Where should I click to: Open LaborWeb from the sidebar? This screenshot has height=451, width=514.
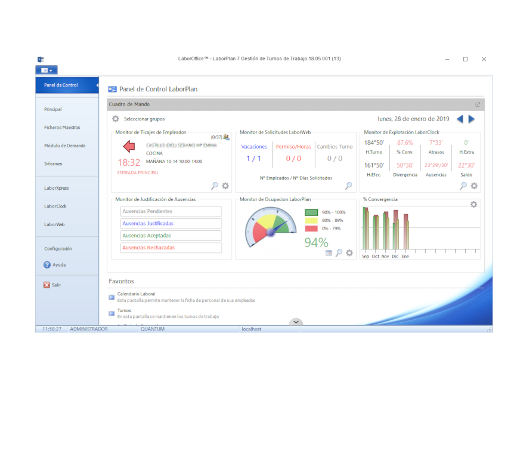[x=54, y=224]
